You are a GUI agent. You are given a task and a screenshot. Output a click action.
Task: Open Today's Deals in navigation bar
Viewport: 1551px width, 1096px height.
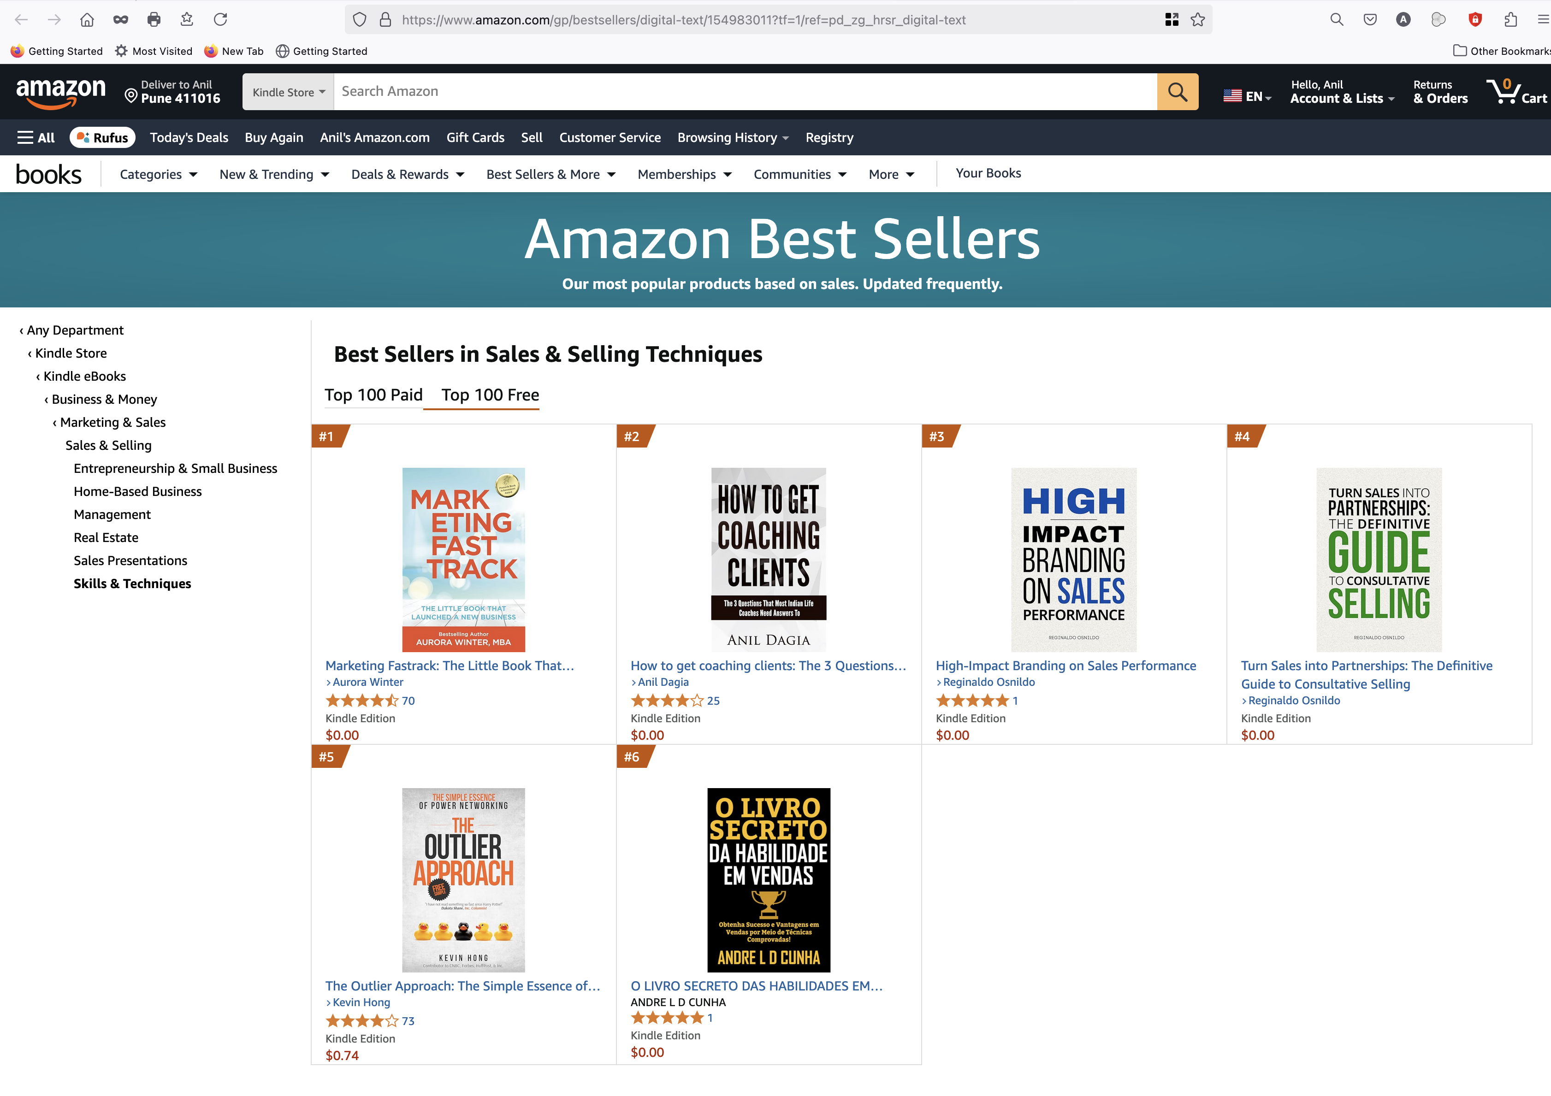pos(189,138)
